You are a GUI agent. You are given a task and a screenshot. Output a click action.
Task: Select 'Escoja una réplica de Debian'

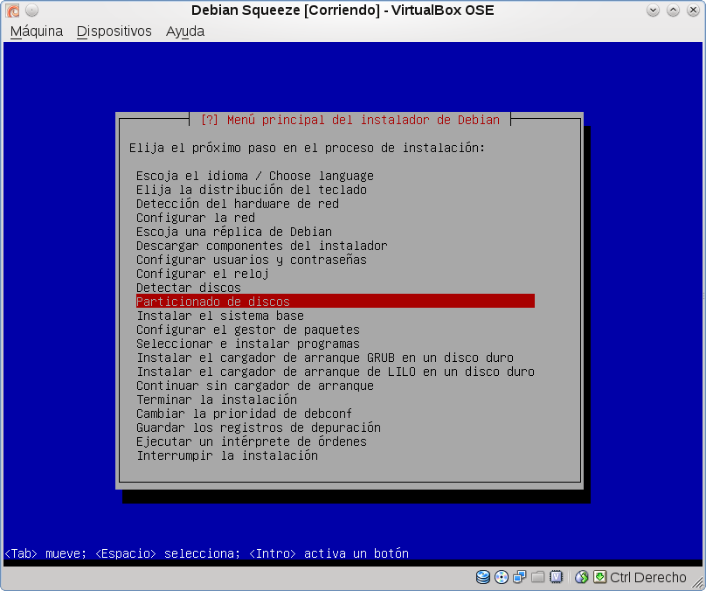(x=233, y=232)
